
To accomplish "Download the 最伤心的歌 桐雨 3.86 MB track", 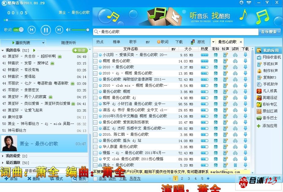I will pos(245,92).
